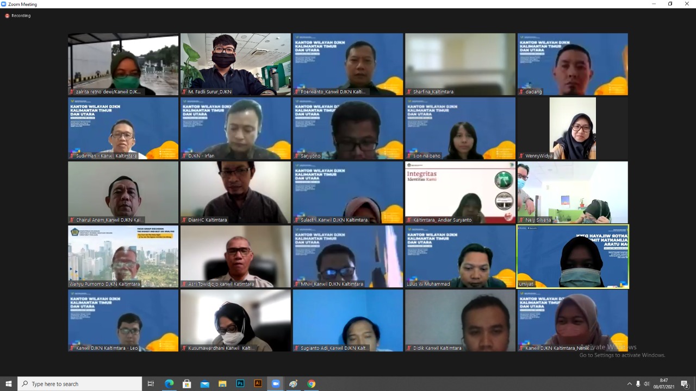The height and width of the screenshot is (391, 696).
Task: Click WennyWidya's video tile
Action: pyautogui.click(x=573, y=128)
